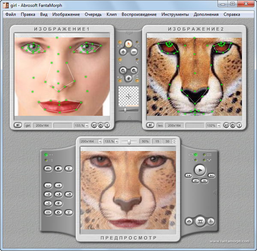Viewport: 257px width, 251px height.
Task: Click the restore arrow icon in Изображение1 panel
Action: pyautogui.click(x=94, y=126)
